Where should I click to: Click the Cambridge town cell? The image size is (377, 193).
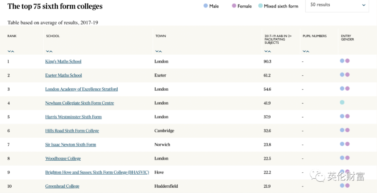[x=164, y=131]
